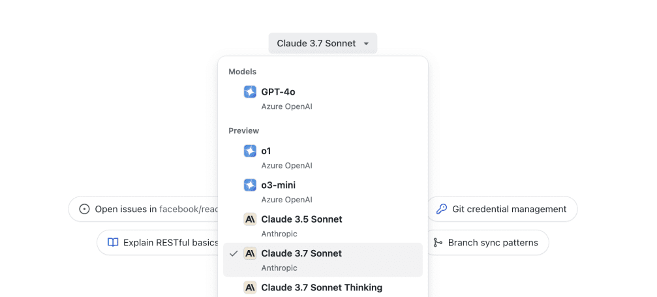
Task: Click the book icon on Explain RESTful basics
Action: (113, 242)
